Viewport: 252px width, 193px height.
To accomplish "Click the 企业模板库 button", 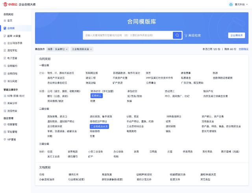I will [x=236, y=35].
